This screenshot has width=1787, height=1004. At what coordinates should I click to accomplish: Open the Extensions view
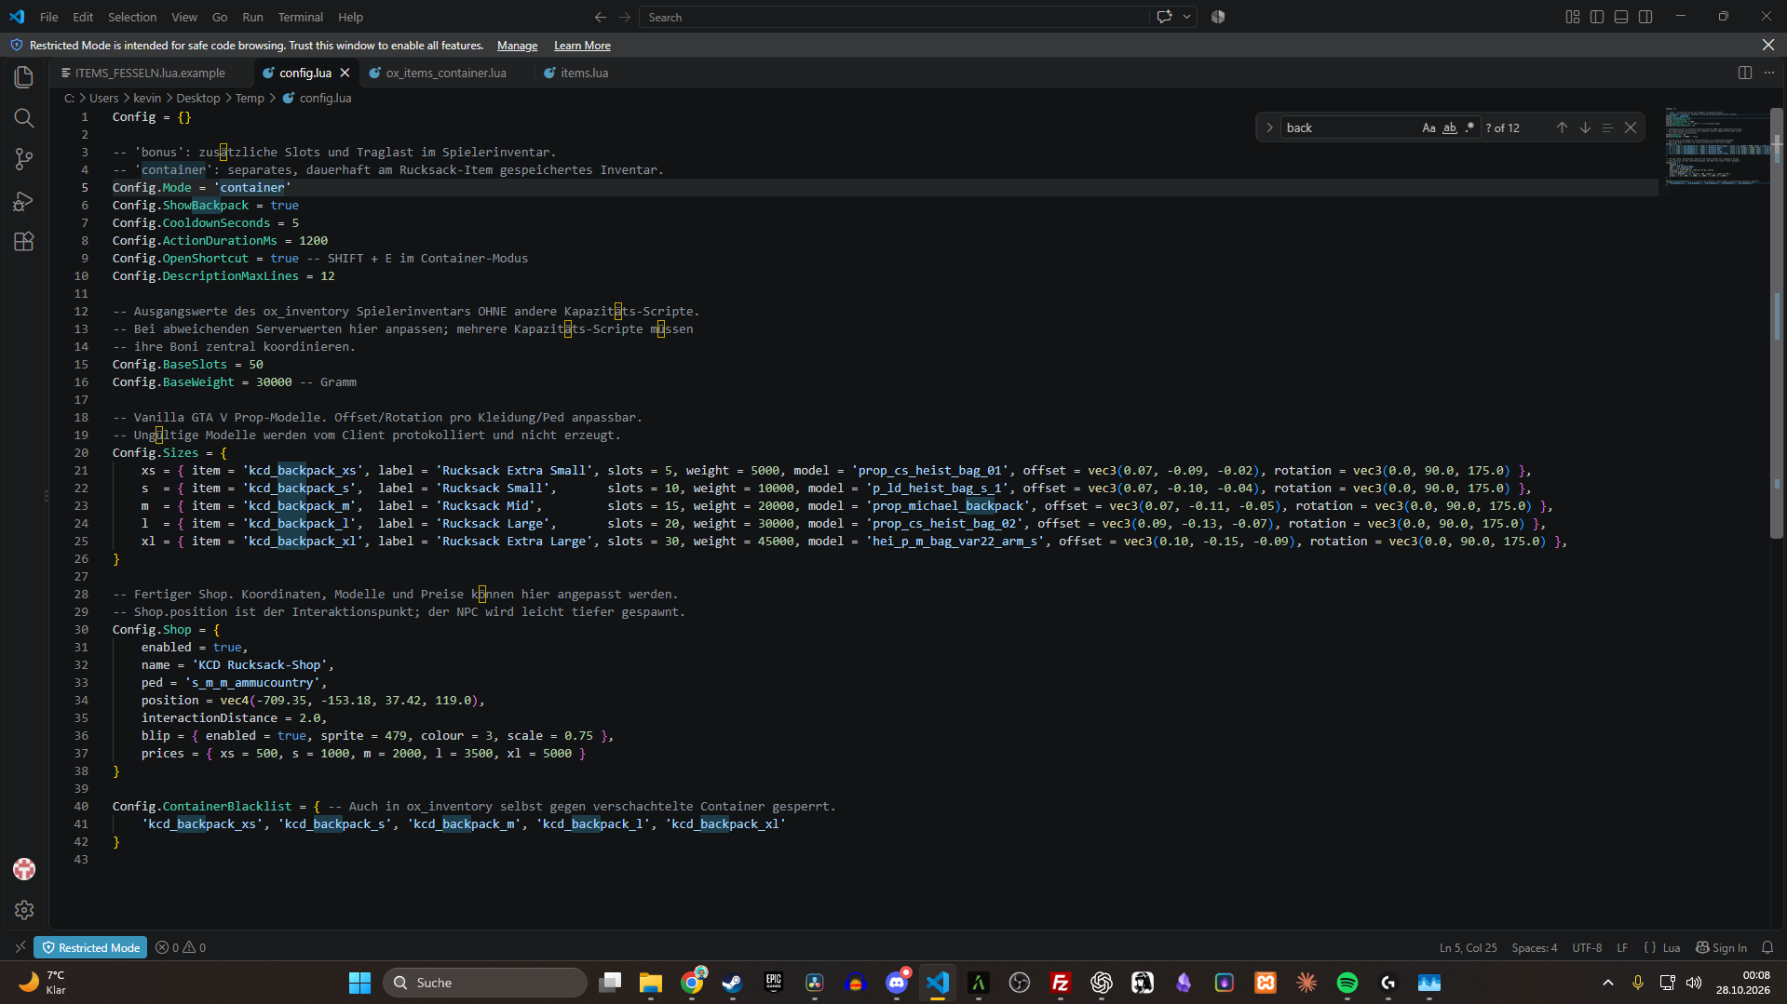pos(24,242)
